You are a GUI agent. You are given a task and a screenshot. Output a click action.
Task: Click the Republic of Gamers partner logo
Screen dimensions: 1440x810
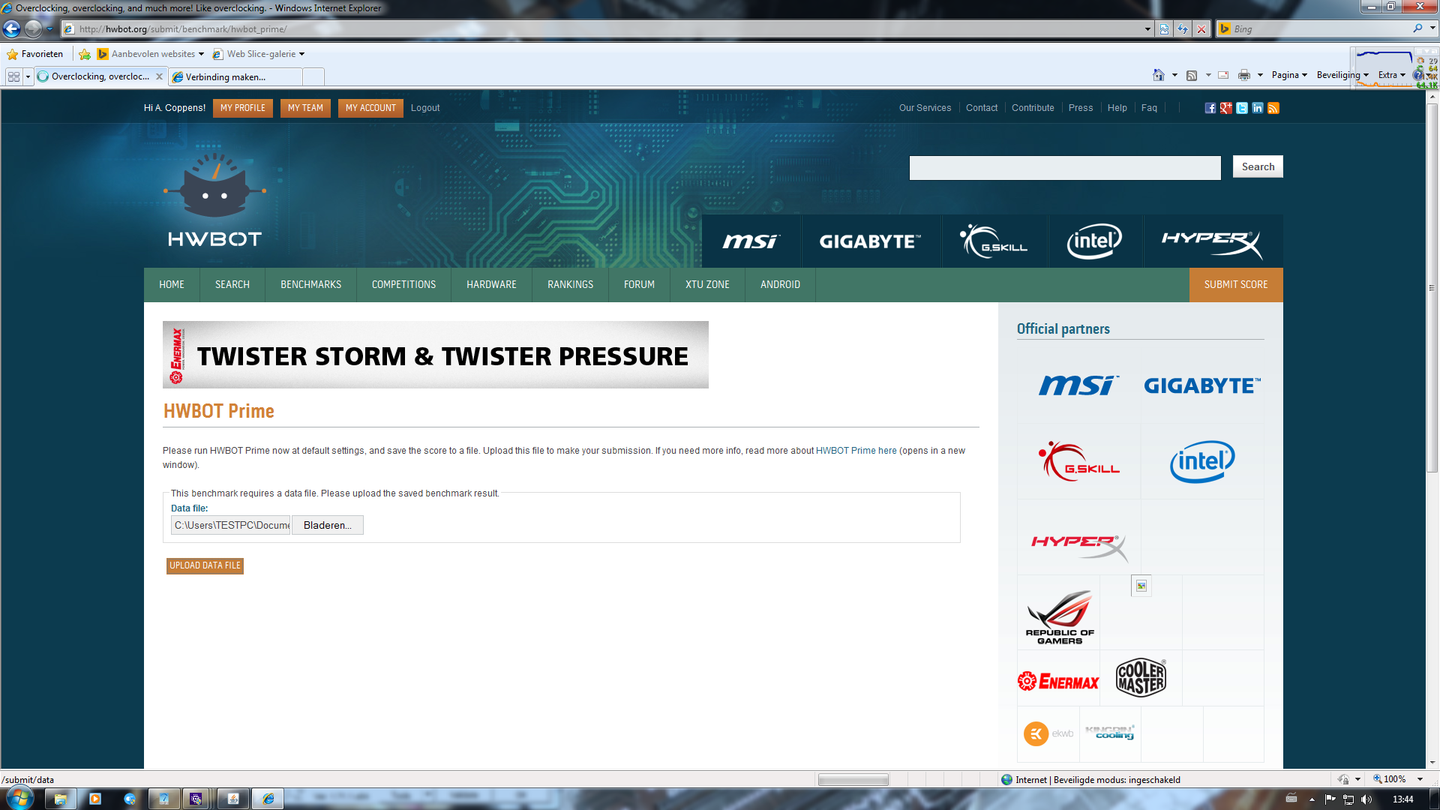coord(1059,616)
